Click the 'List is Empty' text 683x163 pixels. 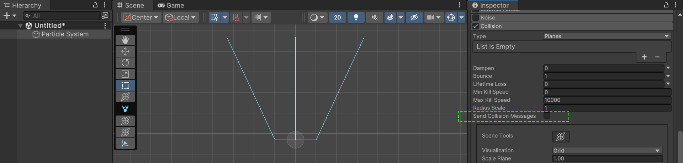point(496,46)
